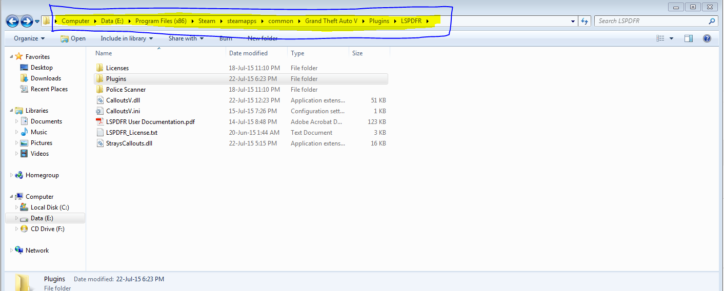The height and width of the screenshot is (291, 724).
Task: Click the blue Help icon
Action: click(x=707, y=38)
